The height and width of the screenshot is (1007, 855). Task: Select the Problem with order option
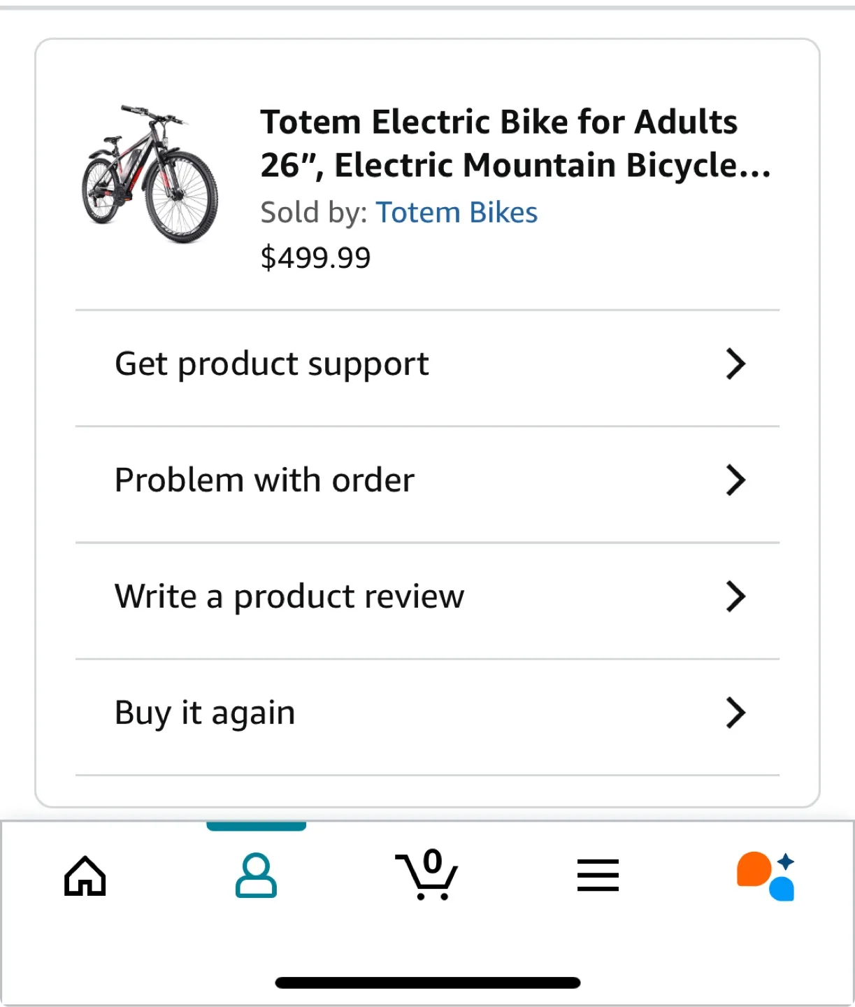[x=264, y=480]
